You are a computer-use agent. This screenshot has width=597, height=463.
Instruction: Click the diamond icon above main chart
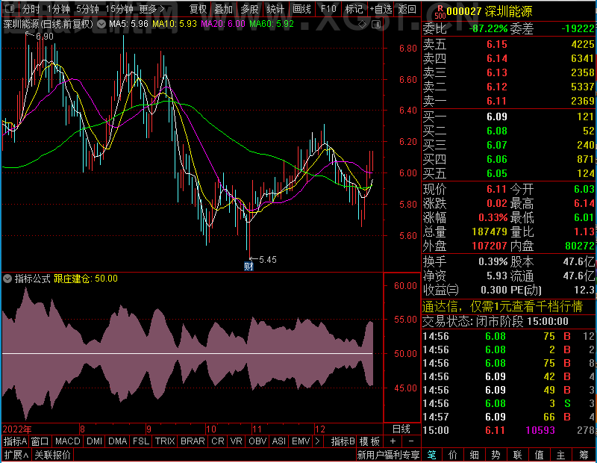[363, 25]
